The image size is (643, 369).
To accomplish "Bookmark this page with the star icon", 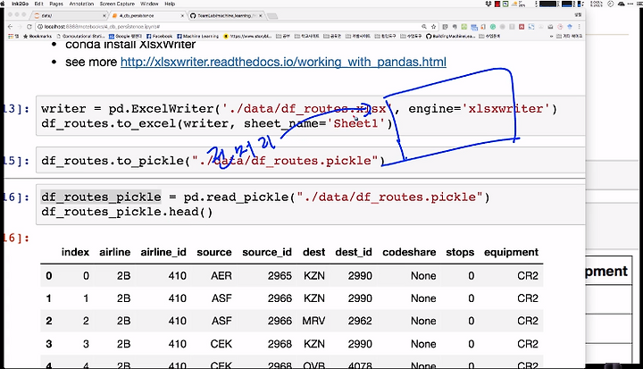I will [433, 27].
